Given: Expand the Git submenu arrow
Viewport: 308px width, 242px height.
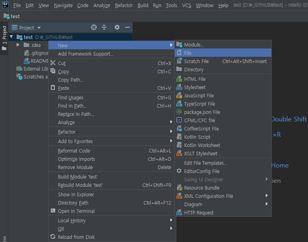Looking at the screenshot, I should pos(171,229).
